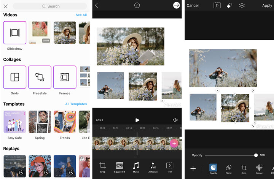This screenshot has height=179, width=274.
Task: Open the Cutout tool
Action: (x=259, y=168)
